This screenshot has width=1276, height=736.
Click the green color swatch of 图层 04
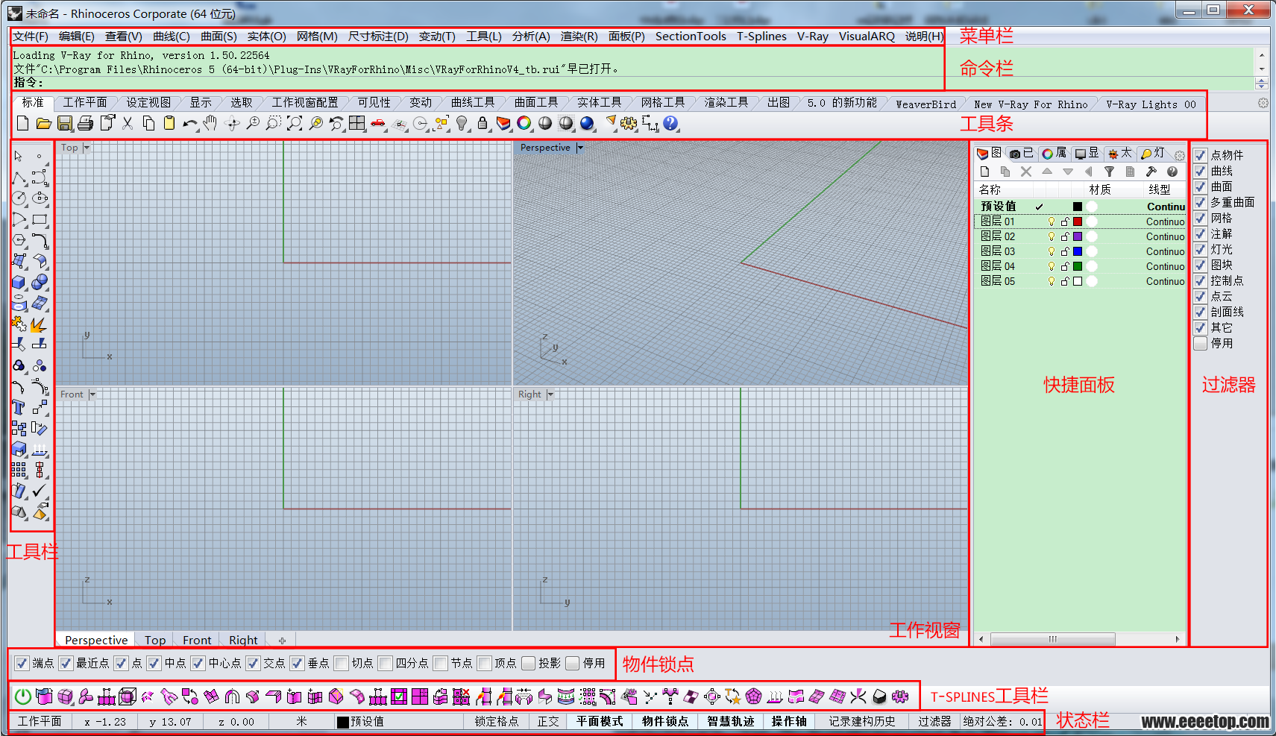coord(1077,266)
